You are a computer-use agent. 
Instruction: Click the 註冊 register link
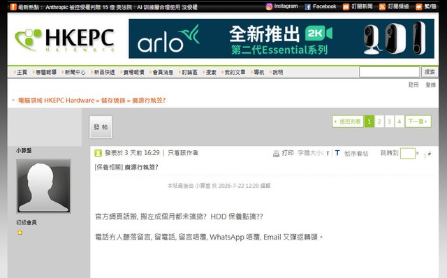tap(413, 85)
